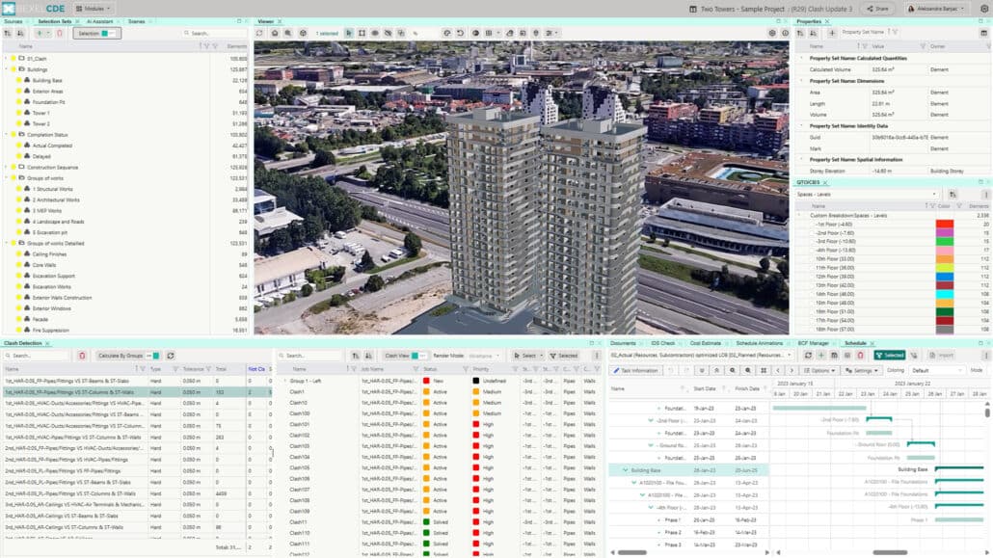Expand the 01_Clash tree node
Screen dimensions: 993x558
(7, 58)
